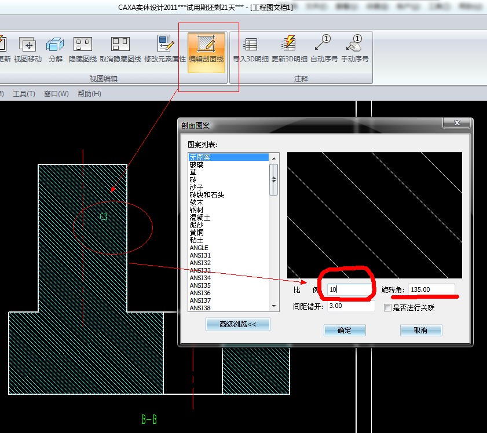Select the 分解 (explode) tool
The width and height of the screenshot is (487, 433).
pos(56,45)
